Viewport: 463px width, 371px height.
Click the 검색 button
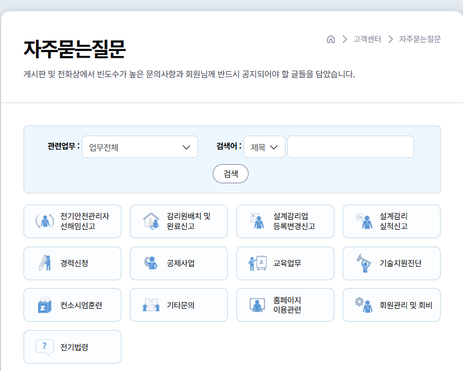(231, 174)
